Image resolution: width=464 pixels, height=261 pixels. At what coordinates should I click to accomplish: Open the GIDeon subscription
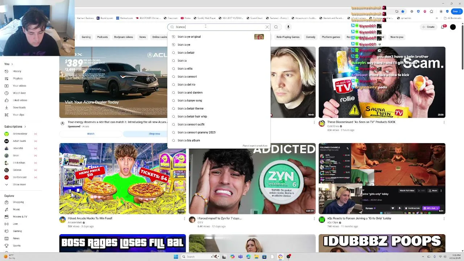click(x=17, y=170)
